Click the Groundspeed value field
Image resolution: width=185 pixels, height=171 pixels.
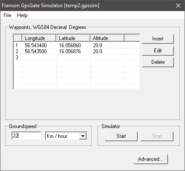(26, 136)
